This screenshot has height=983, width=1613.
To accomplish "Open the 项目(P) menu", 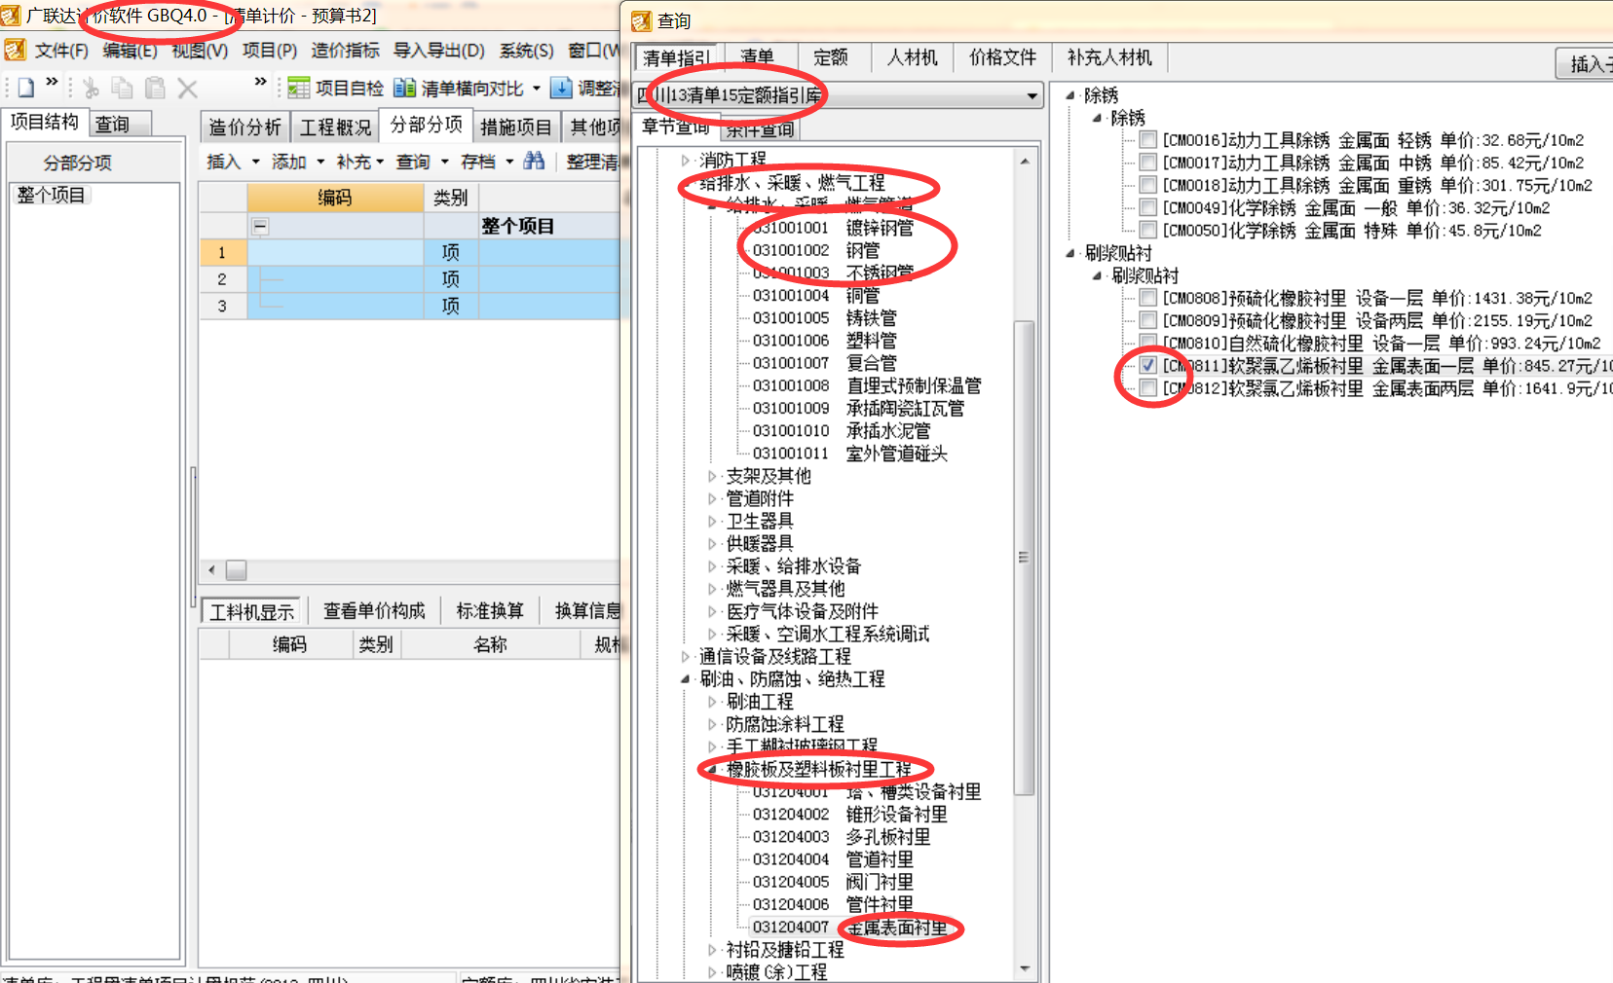I will coord(269,51).
